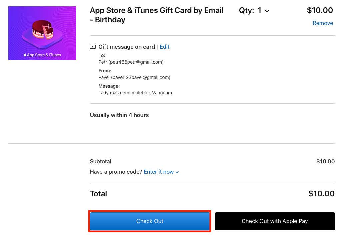This screenshot has height=236, width=340.
Task: Expand the promo code chevron arrow
Action: tap(177, 172)
